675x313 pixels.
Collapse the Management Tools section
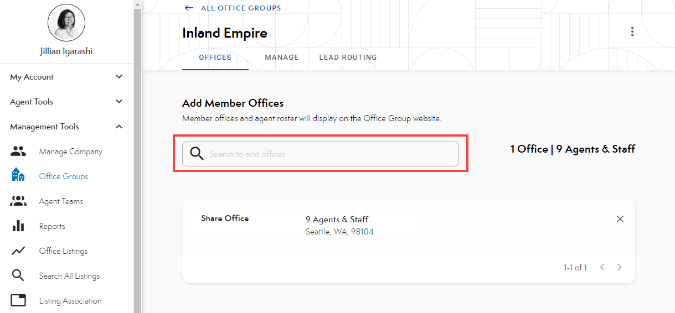pyautogui.click(x=119, y=127)
